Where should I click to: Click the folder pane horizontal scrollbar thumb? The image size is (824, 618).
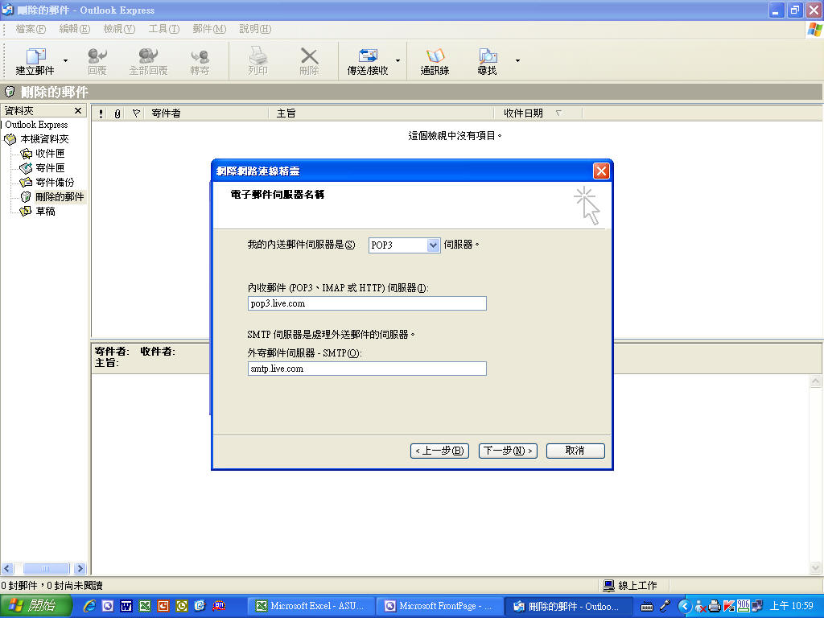click(46, 569)
